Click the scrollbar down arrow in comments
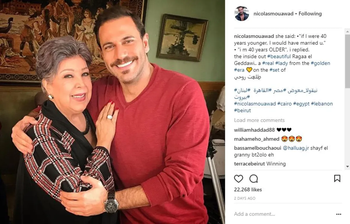The image size is (350, 224). point(347,167)
